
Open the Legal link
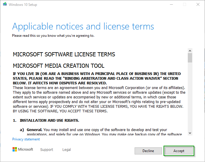click(x=67, y=150)
